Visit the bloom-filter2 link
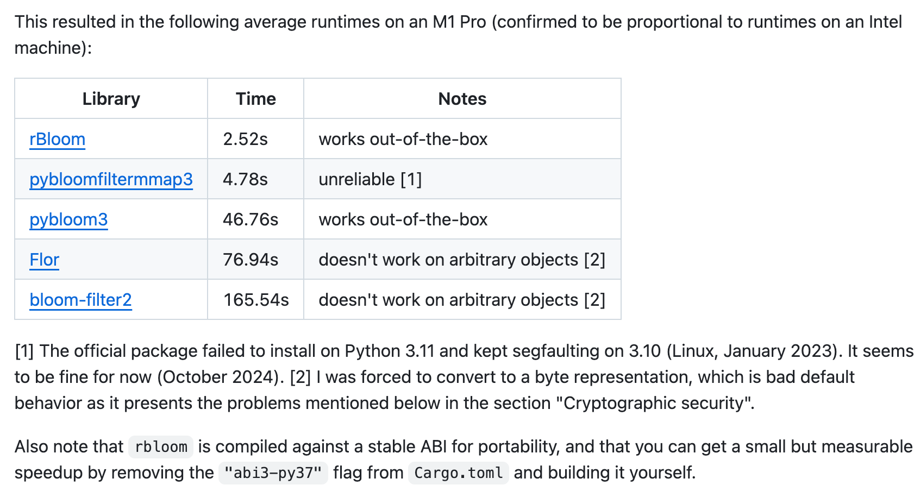The height and width of the screenshot is (491, 914). pos(80,300)
